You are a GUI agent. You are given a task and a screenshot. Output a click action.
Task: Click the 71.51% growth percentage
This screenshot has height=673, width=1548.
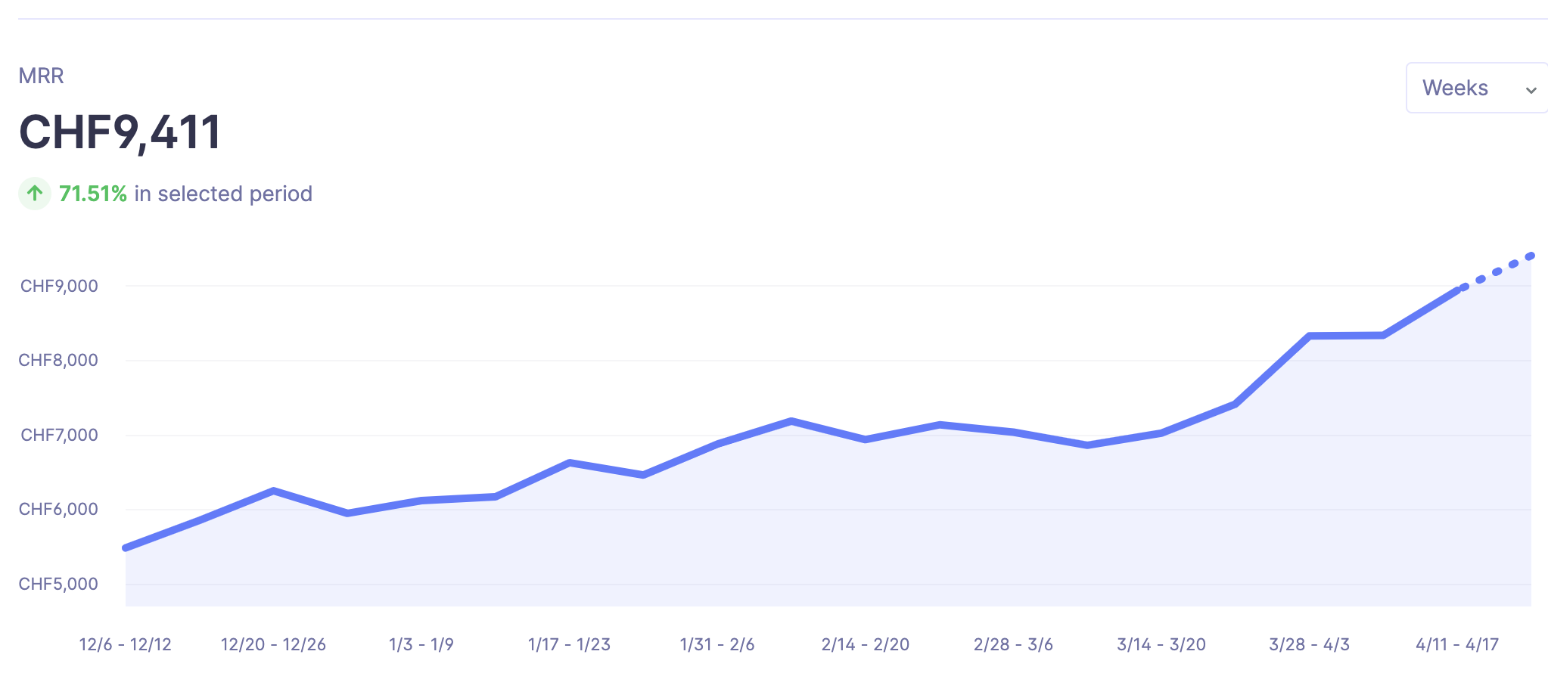93,194
